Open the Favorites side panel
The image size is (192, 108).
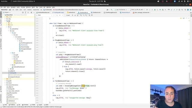click(x=1, y=89)
